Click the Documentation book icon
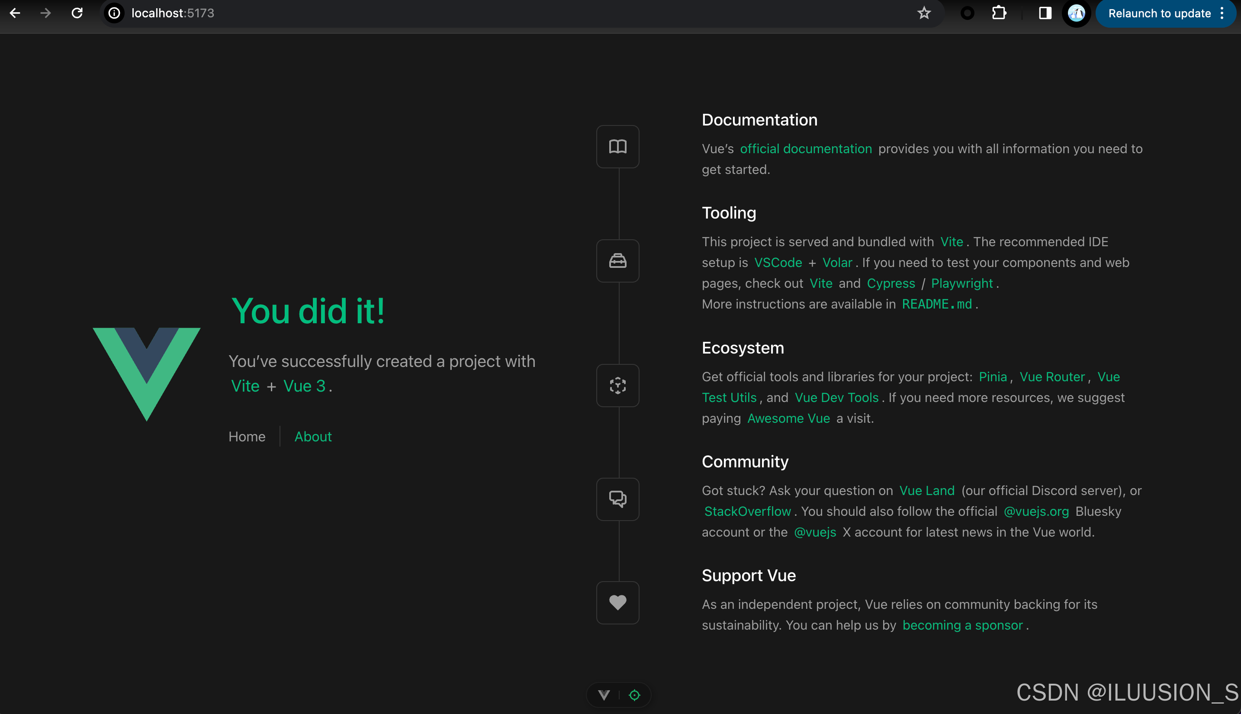The image size is (1241, 714). click(x=617, y=147)
